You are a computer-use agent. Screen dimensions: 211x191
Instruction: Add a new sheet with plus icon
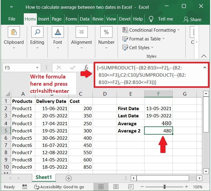click(68, 178)
